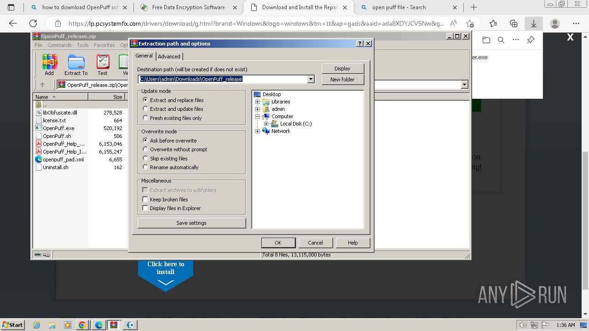
Task: Collapse the Computer tree node
Action: coord(258,116)
